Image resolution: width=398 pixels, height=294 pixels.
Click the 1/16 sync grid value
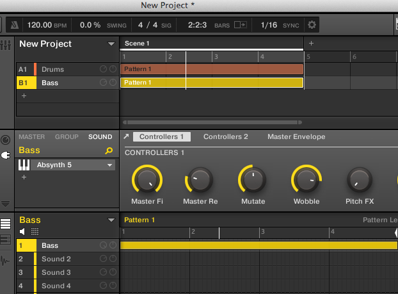269,25
